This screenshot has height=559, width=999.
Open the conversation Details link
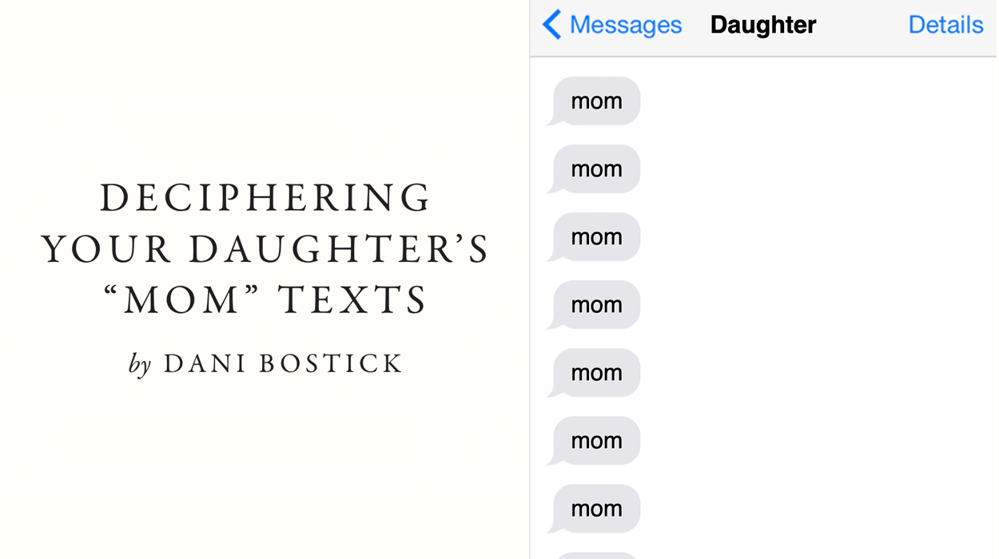[945, 25]
